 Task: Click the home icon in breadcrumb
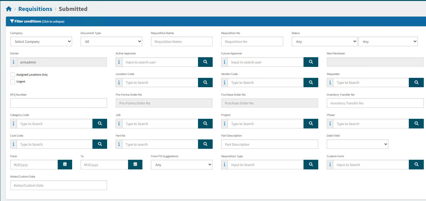pos(9,9)
